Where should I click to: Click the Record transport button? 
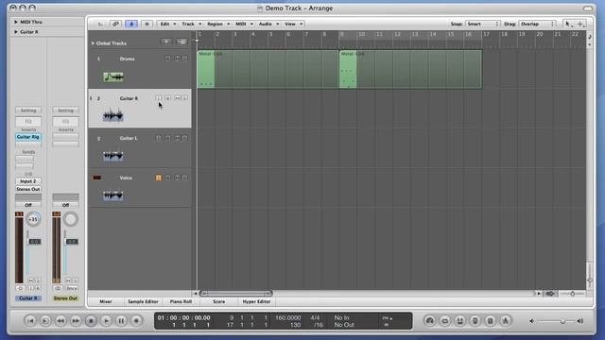tap(136, 321)
